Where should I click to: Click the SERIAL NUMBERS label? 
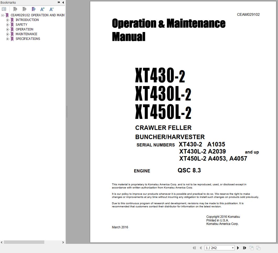tap(156, 145)
